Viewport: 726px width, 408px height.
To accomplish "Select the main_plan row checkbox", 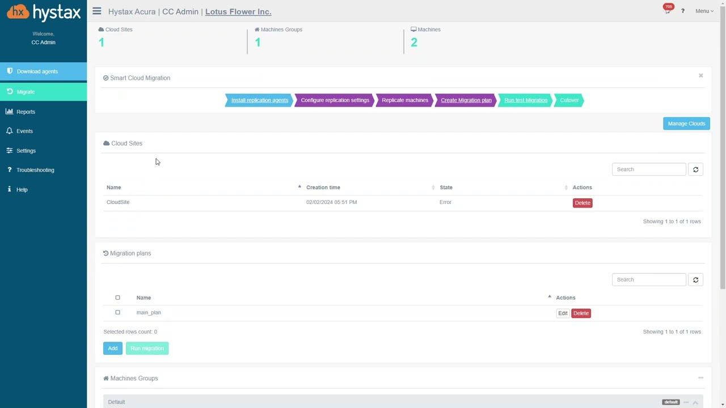I will (117, 312).
